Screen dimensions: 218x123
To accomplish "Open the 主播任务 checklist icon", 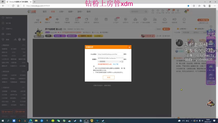I will coord(77,19).
